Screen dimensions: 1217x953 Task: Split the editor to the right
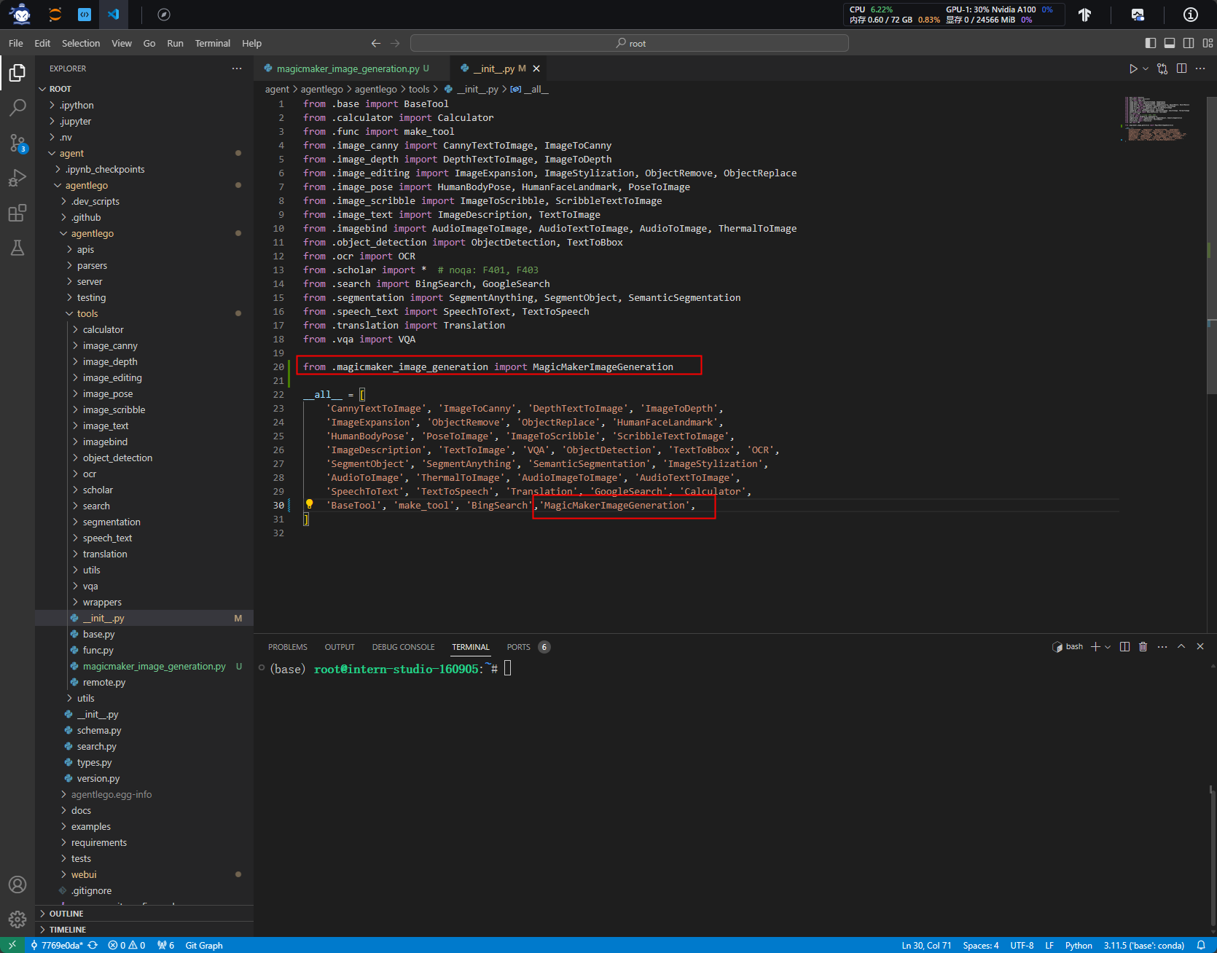point(1182,68)
